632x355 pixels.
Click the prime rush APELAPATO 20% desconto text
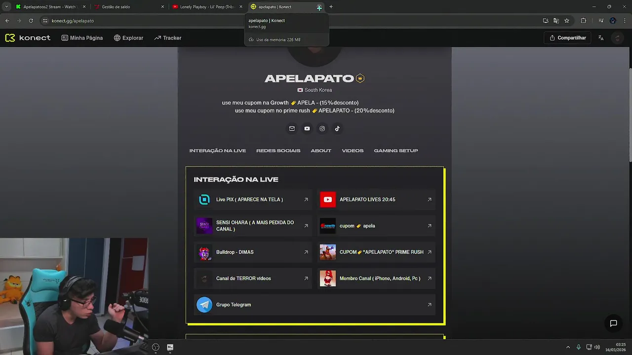click(315, 110)
